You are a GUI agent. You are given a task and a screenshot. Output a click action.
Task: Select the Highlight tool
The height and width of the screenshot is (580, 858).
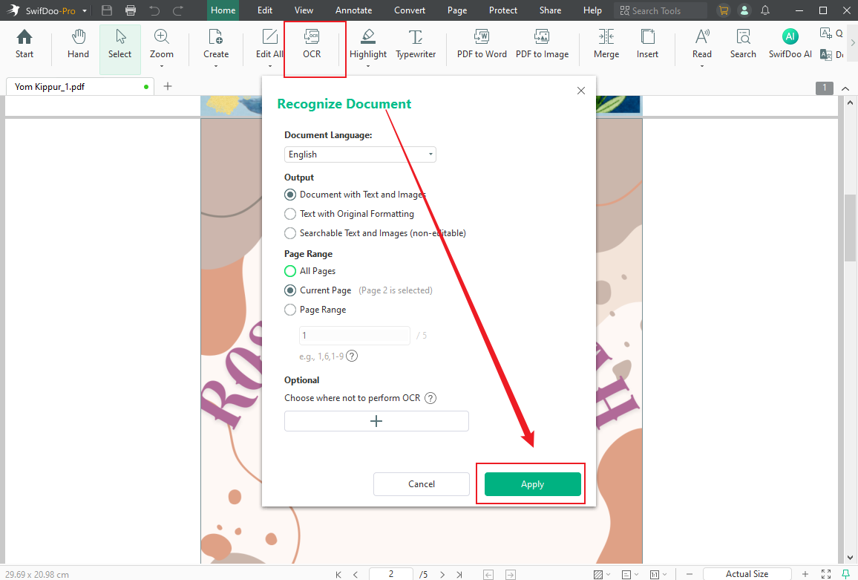tap(367, 43)
